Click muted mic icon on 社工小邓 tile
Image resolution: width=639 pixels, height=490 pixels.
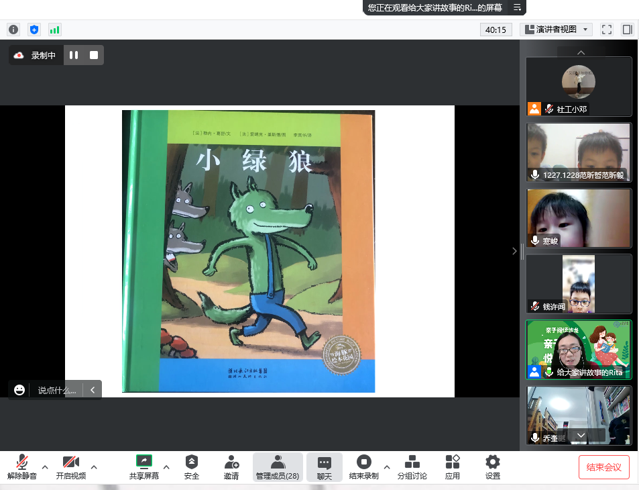pos(549,109)
